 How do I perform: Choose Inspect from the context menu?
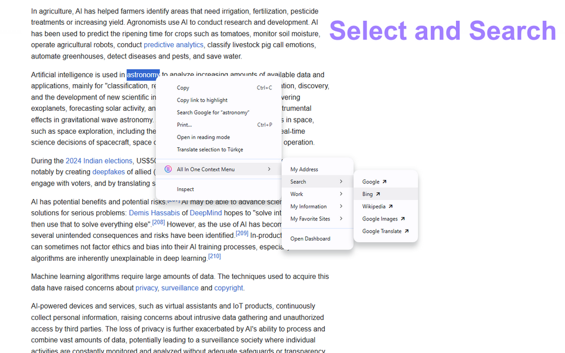point(219,189)
